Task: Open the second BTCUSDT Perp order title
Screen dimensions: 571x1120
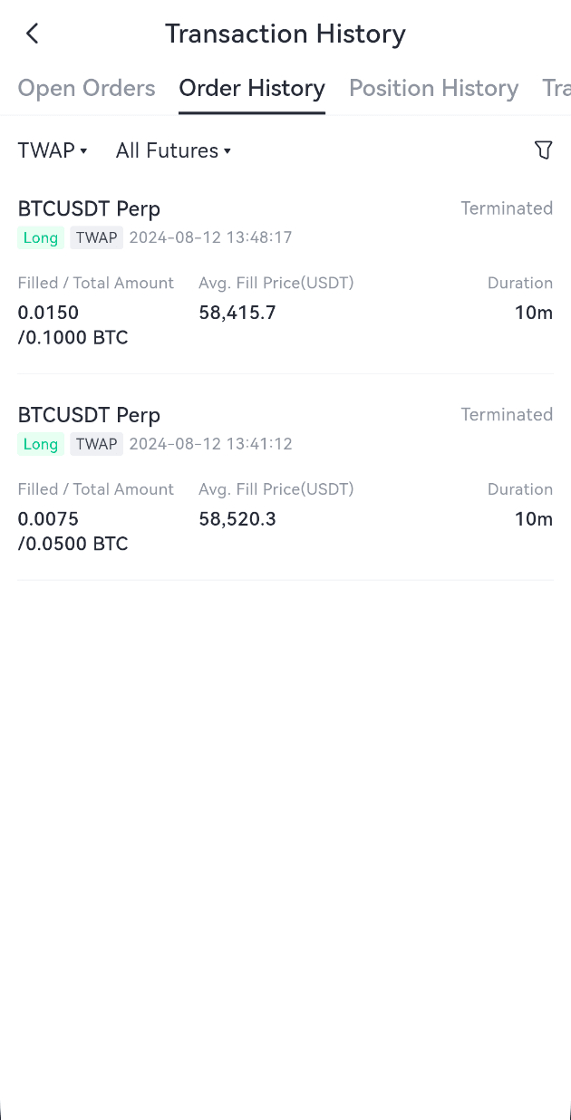Action: click(x=89, y=415)
